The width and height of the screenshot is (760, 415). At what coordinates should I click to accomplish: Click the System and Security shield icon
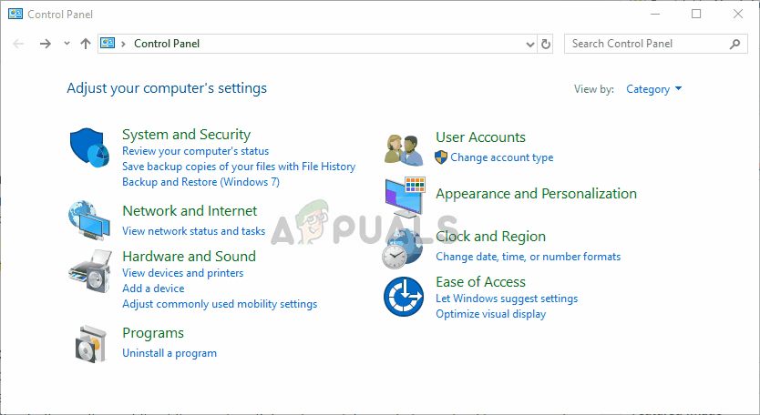89,147
